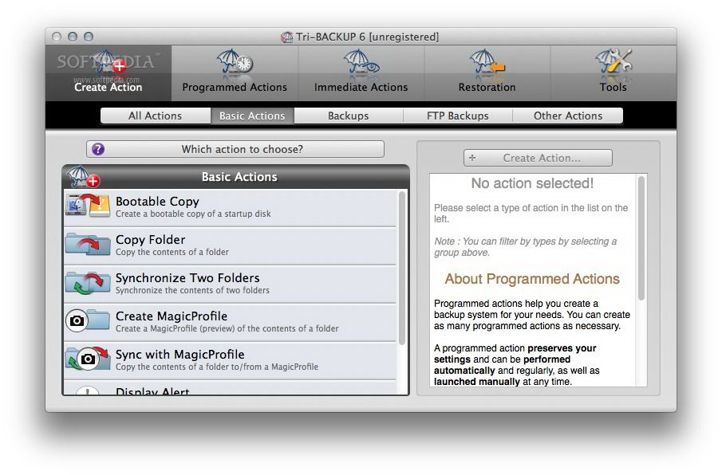This screenshot has width=722, height=475.
Task: Select Programmed Actions label in toolbar
Action: (235, 88)
